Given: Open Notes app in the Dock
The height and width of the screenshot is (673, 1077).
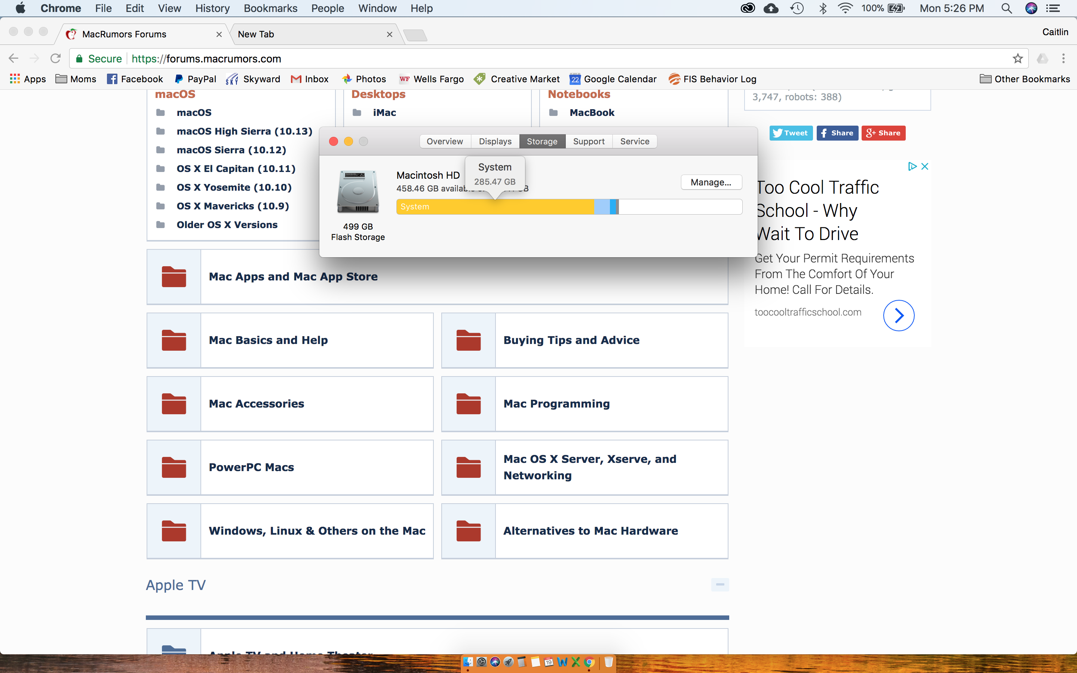Looking at the screenshot, I should click(x=536, y=662).
